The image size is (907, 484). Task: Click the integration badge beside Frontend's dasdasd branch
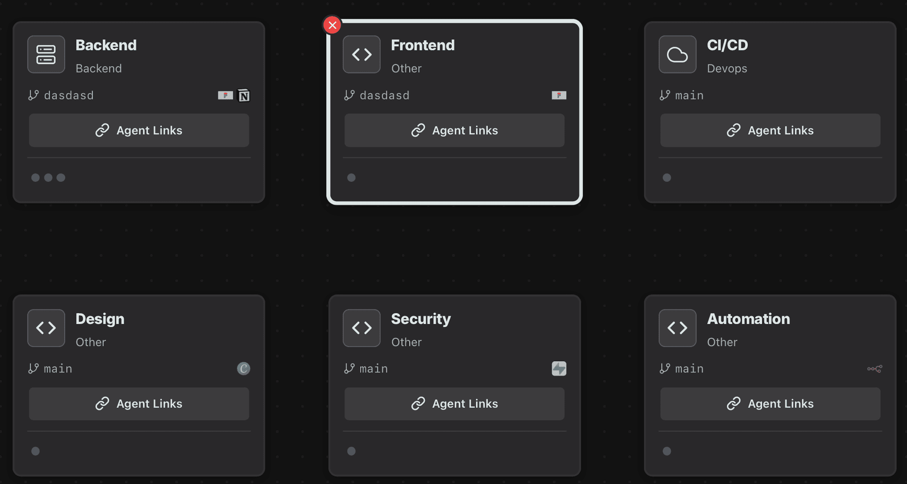pos(559,95)
